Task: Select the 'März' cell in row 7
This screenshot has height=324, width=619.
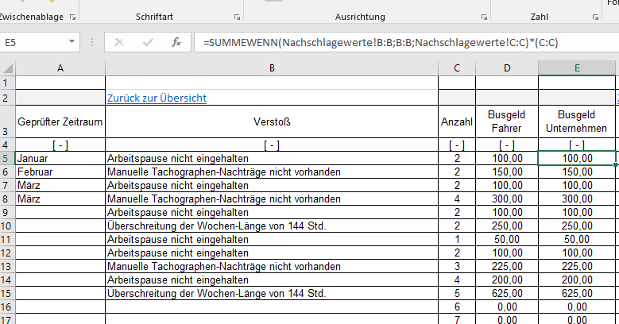Action: 60,185
